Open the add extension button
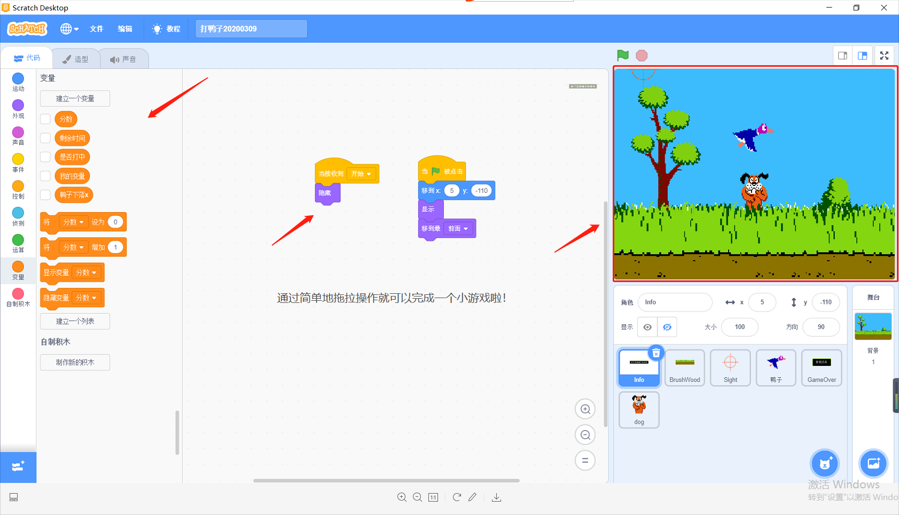Screen dimensions: 899x515 pos(18,467)
